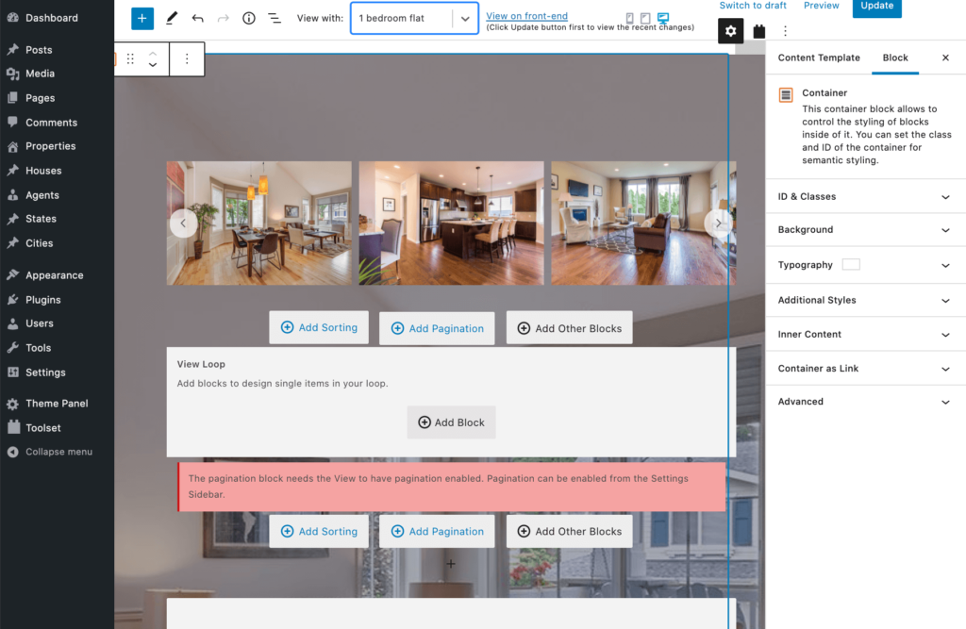
Task: Open the View on front-end link
Action: pos(526,16)
